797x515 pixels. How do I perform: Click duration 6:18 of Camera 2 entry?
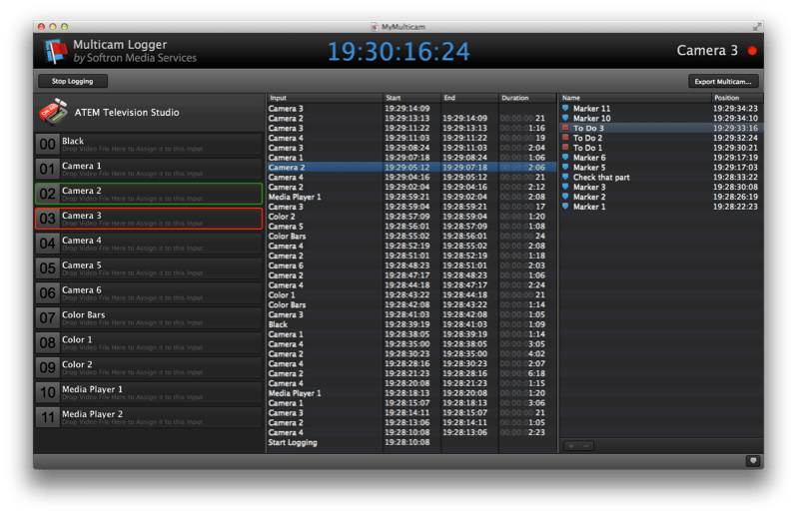click(522, 373)
